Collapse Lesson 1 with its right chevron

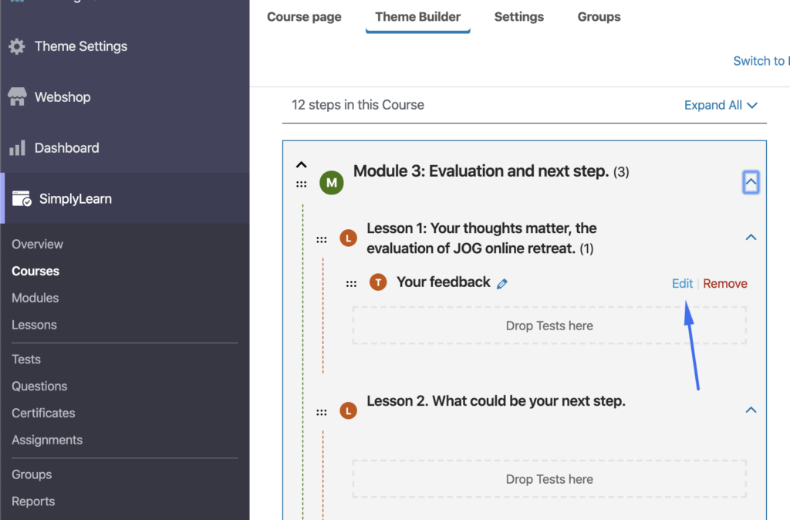[x=751, y=238]
